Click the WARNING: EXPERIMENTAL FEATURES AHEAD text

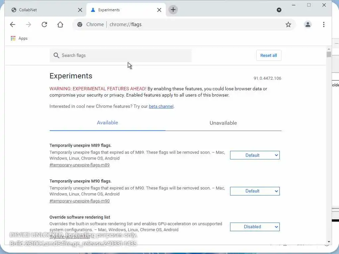click(98, 89)
